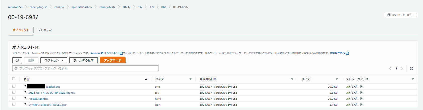The height and width of the screenshot is (110, 423).
Task: Open ap-northeast-1/ breadcrumb
Action: pyautogui.click(x=82, y=7)
